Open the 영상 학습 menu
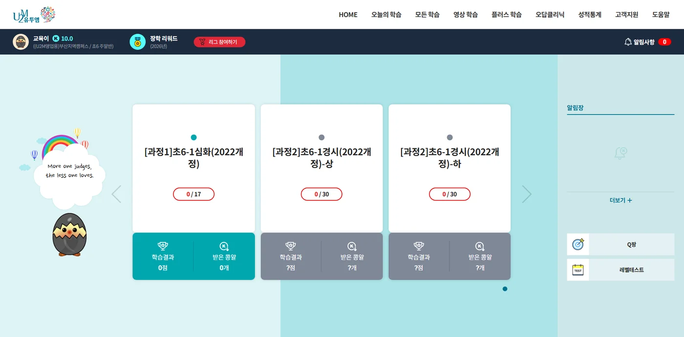The height and width of the screenshot is (337, 684). click(466, 15)
